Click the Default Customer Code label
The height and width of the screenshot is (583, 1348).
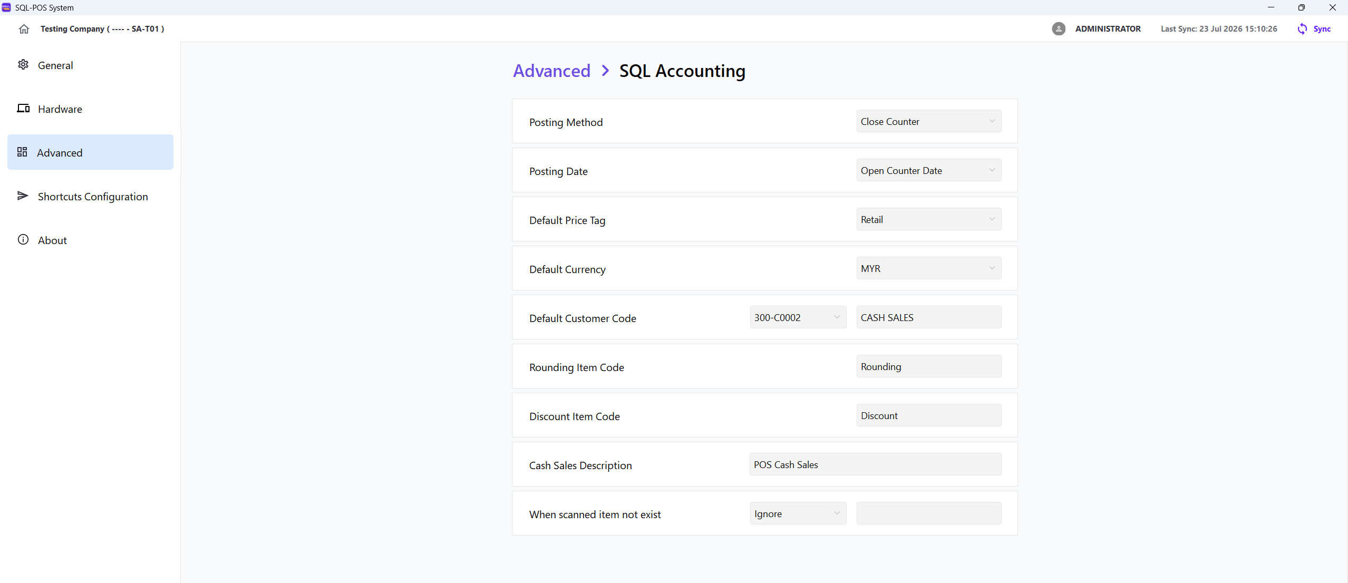point(583,318)
